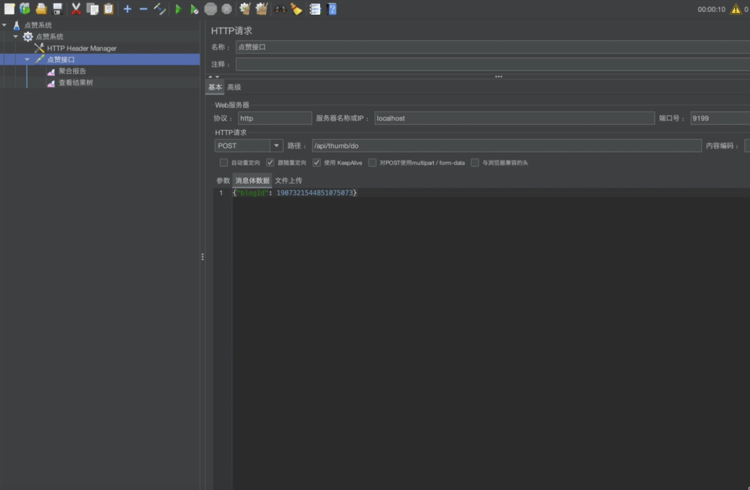Open the POST method dropdown
Image resolution: width=750 pixels, height=490 pixels.
tap(276, 146)
